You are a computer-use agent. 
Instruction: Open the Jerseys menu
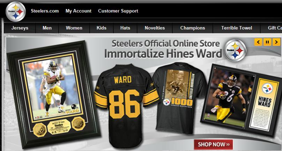[x=20, y=28]
